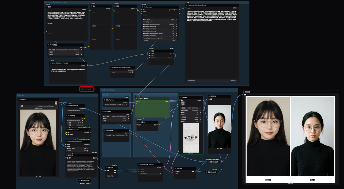This screenshot has height=189, width=344.
Task: Click the 空Latent图像 (Flux2) node title icon
Action: pos(139,164)
